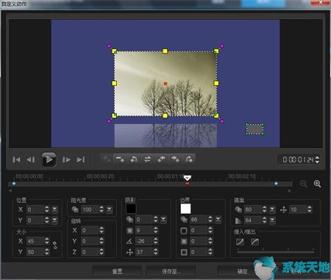
Task: Click the ease in/out slider track
Action: tap(276, 251)
